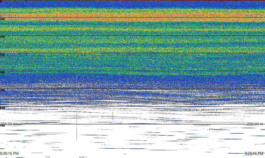The height and width of the screenshot is (158, 265).
Task: Click the tall vertical ping marker line
Action: 77,91
